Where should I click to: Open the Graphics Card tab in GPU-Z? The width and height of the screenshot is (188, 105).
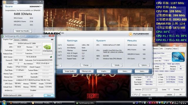pyautogui.click(x=8, y=40)
